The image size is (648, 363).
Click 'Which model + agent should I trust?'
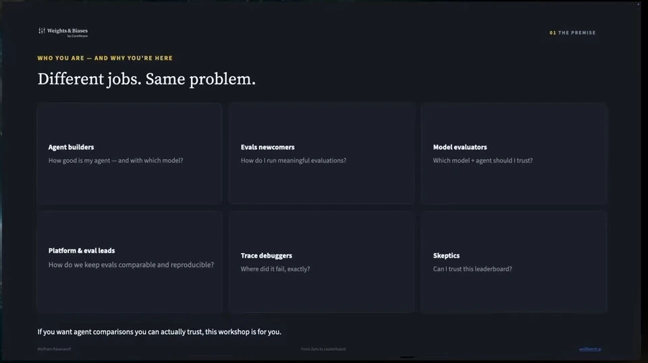tap(483, 160)
